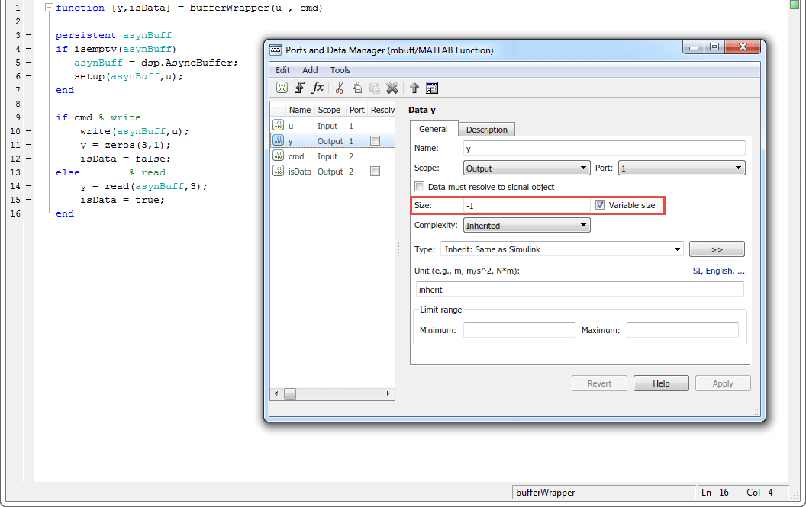Click the Cut scissors toolbar icon
This screenshot has height=507, width=806.
[x=339, y=88]
